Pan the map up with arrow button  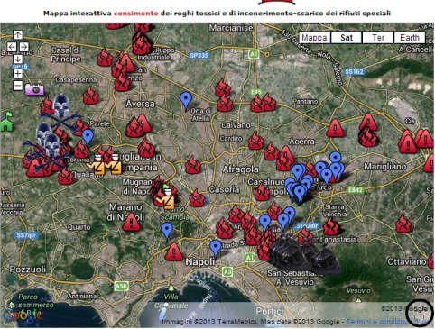coord(18,35)
